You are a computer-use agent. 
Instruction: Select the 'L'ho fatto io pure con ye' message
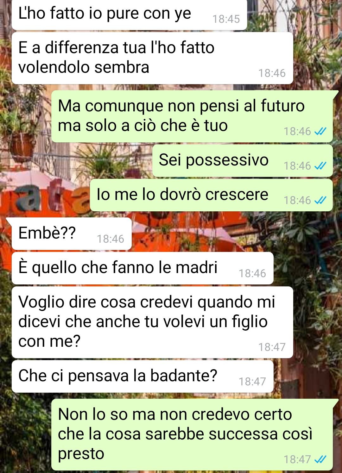pos(129,15)
